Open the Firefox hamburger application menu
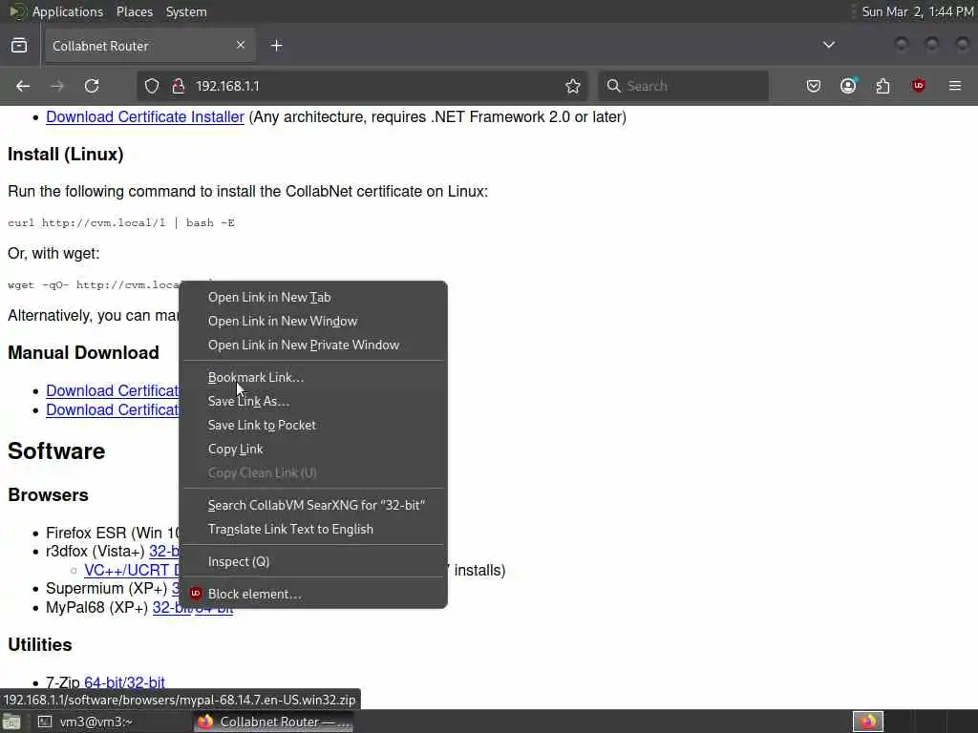 tap(955, 86)
